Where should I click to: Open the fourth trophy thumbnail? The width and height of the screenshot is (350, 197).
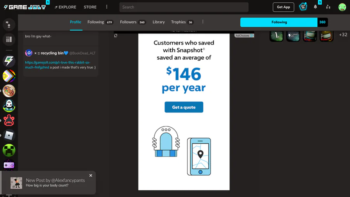coord(326,36)
